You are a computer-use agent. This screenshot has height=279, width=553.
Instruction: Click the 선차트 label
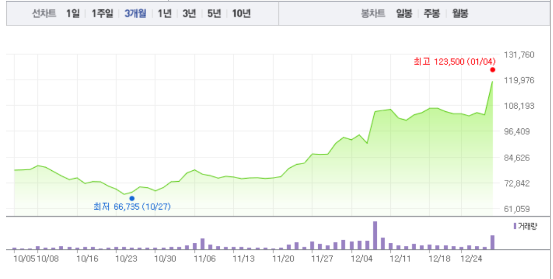[x=44, y=14]
